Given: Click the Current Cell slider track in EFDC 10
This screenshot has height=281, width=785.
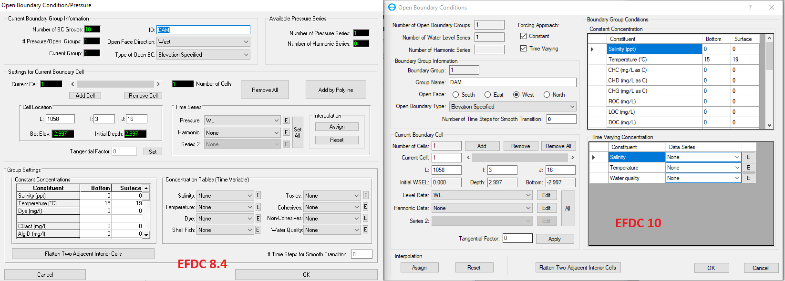Looking at the screenshot, I should (x=520, y=158).
